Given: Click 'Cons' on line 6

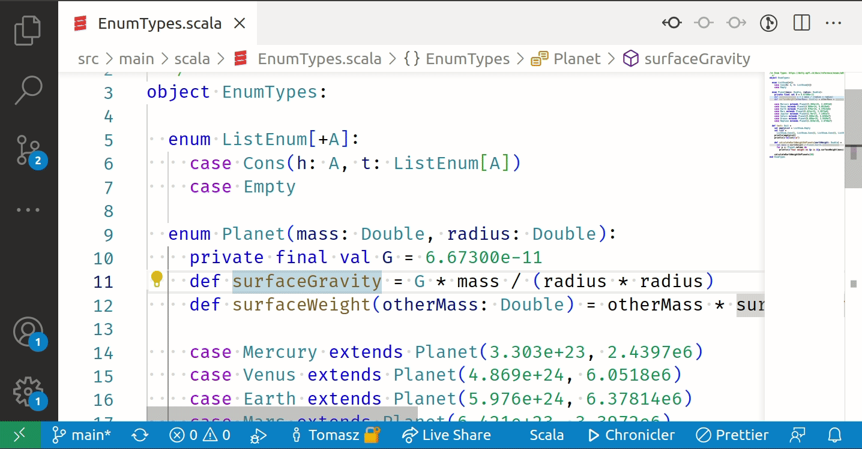Looking at the screenshot, I should [x=264, y=163].
